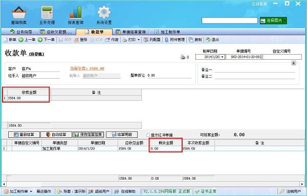Viewport: 307px width, 196px height.
Task: Click the 保存 save toolbar icon
Action: click(x=65, y=40)
